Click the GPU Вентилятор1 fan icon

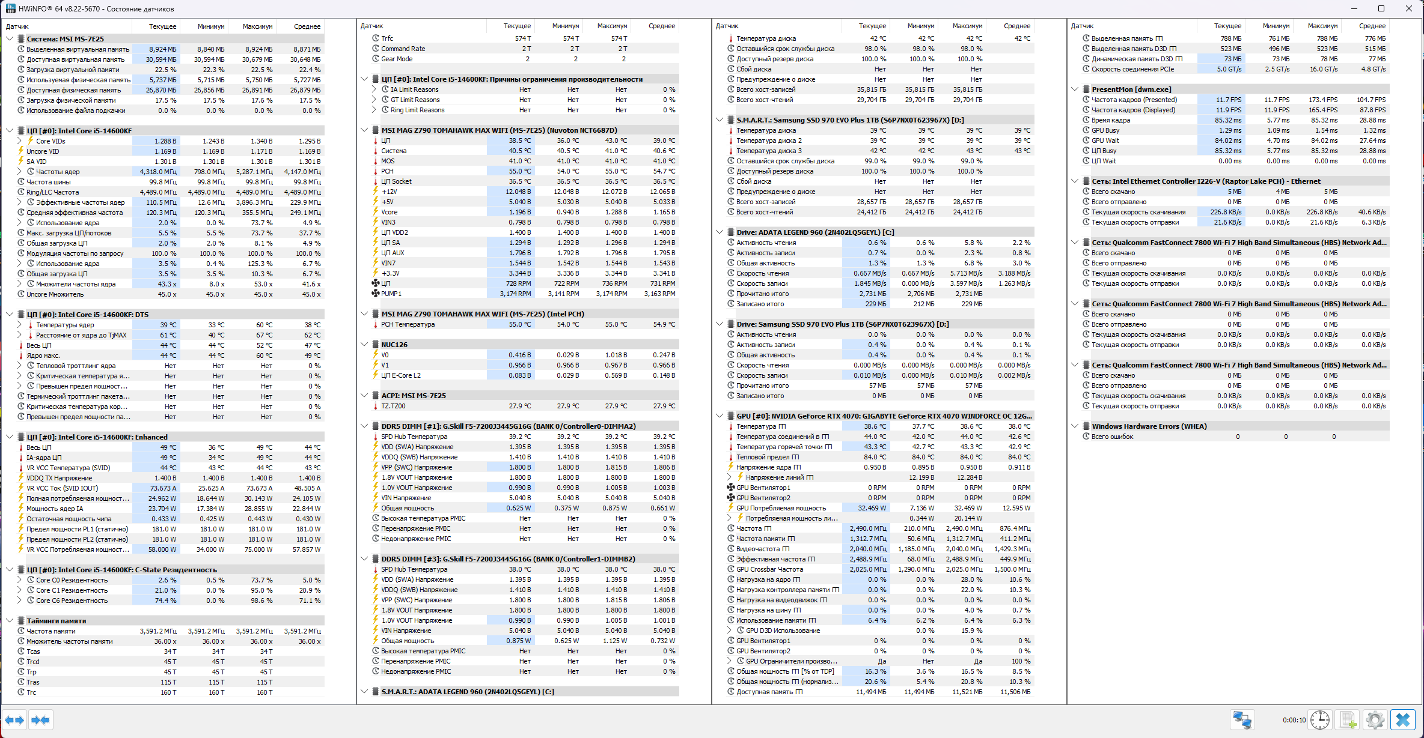point(731,488)
